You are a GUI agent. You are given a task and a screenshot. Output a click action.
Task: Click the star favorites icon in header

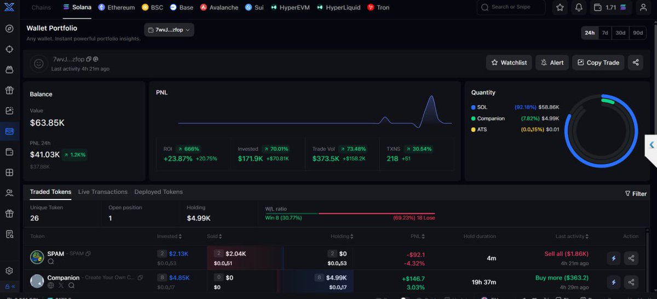coord(560,8)
